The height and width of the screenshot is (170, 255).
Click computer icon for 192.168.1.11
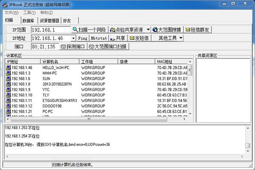pos(8,101)
